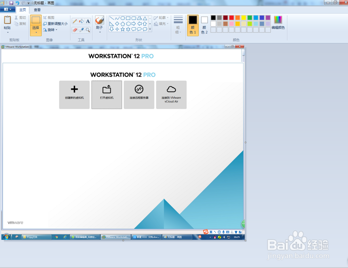Choose the Left arrow shape
Screen dimensions: 348x268
click(140, 24)
